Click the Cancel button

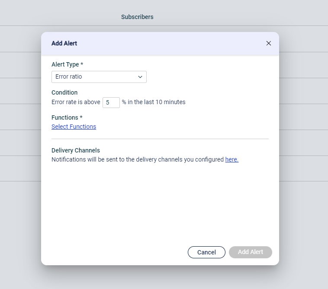point(206,252)
